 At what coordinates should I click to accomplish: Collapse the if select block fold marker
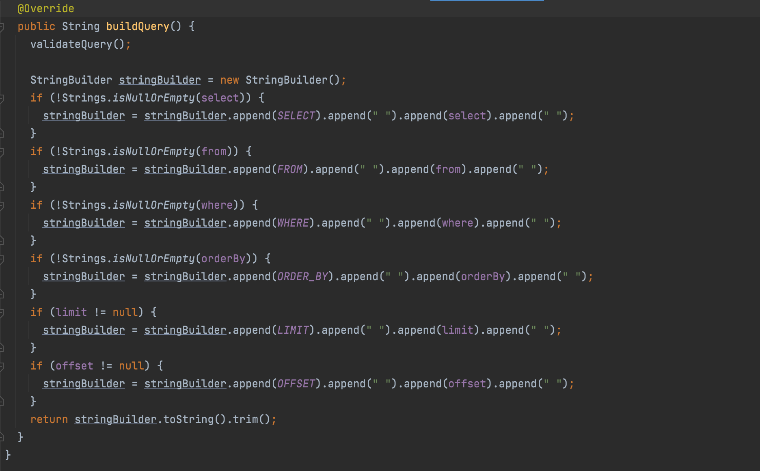[2, 98]
